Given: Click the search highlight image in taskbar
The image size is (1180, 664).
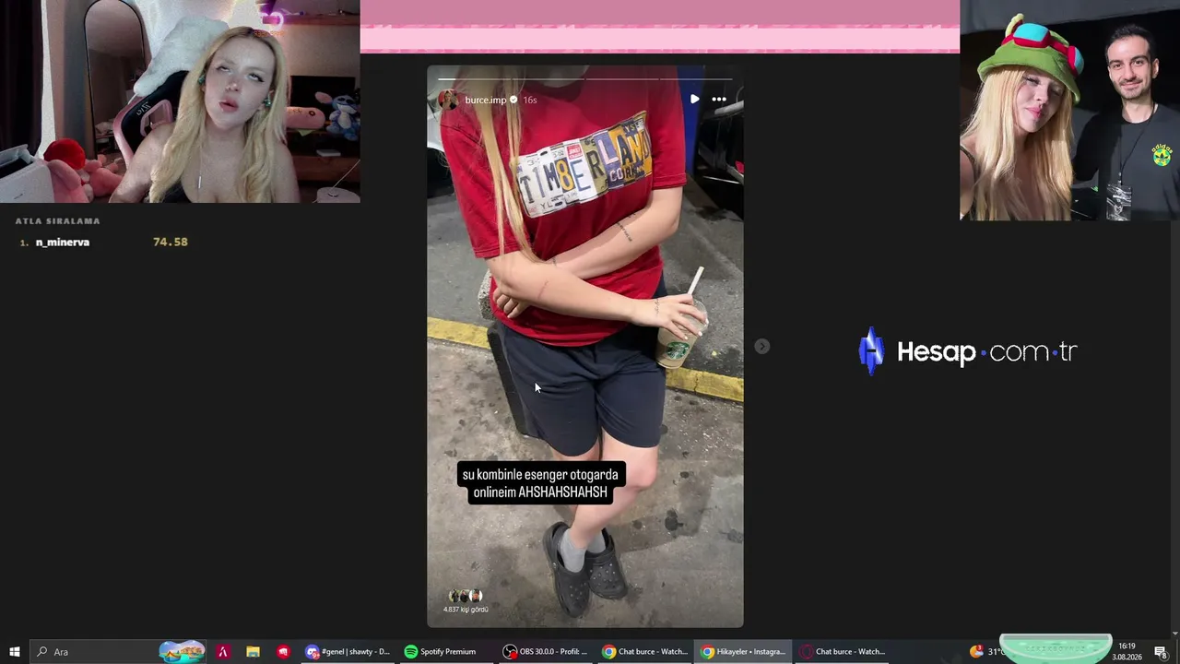Looking at the screenshot, I should (x=182, y=652).
